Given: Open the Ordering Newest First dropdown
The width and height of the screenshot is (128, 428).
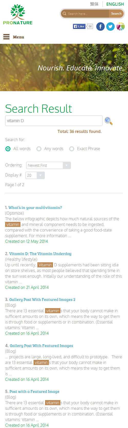Looking at the screenshot, I should pyautogui.click(x=48, y=165).
